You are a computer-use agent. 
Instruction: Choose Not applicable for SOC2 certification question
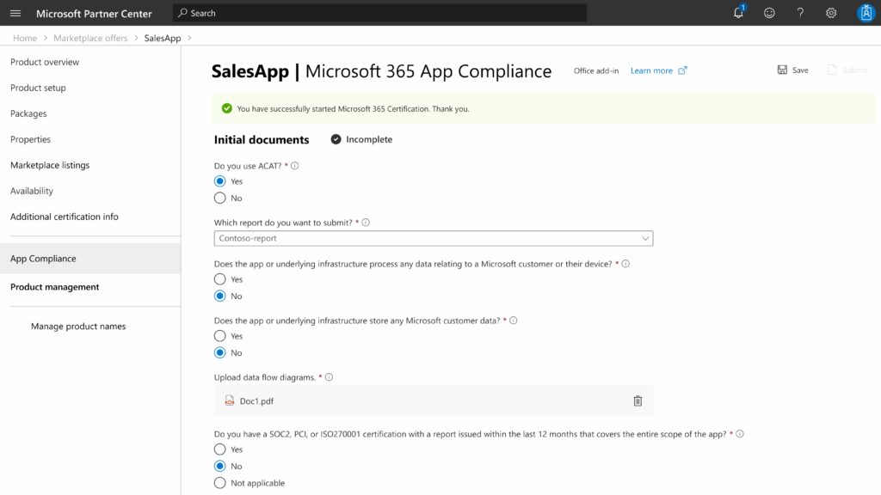(219, 483)
